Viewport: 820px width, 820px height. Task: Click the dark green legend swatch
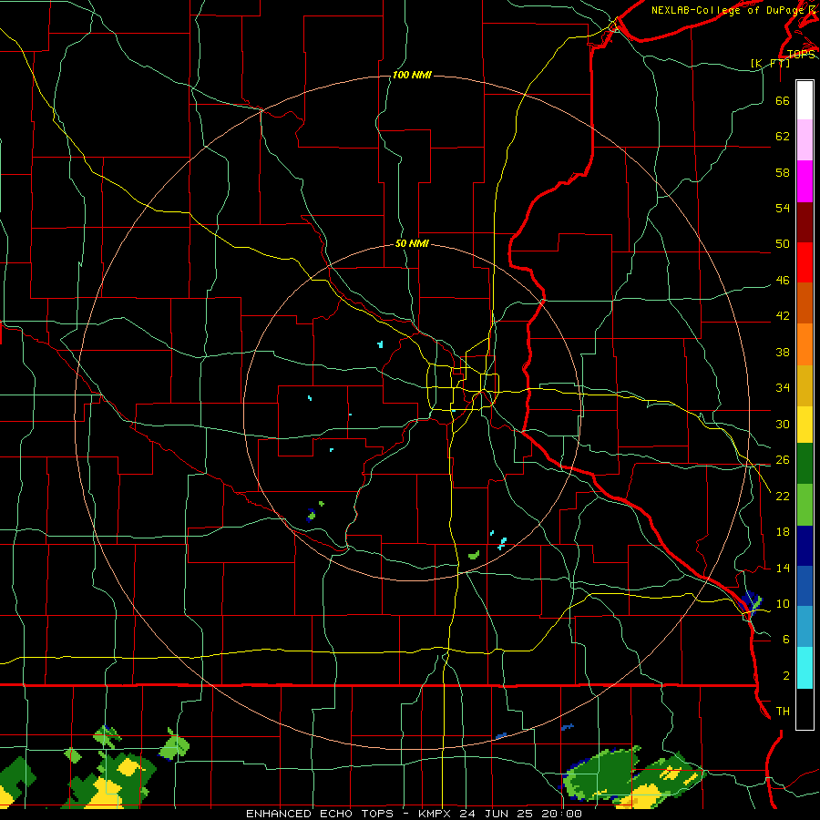[x=805, y=464]
